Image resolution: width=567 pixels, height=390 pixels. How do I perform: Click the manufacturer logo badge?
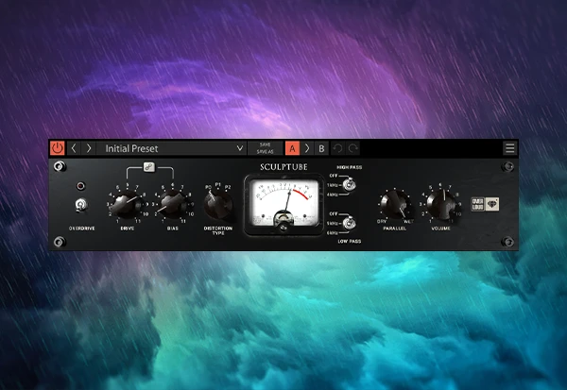tap(485, 204)
